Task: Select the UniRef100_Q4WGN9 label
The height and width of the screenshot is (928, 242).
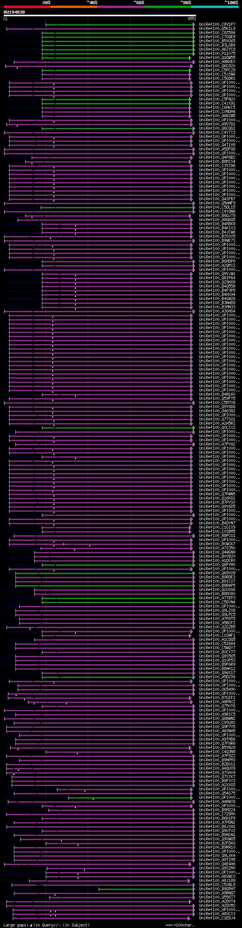Action: 217,552
